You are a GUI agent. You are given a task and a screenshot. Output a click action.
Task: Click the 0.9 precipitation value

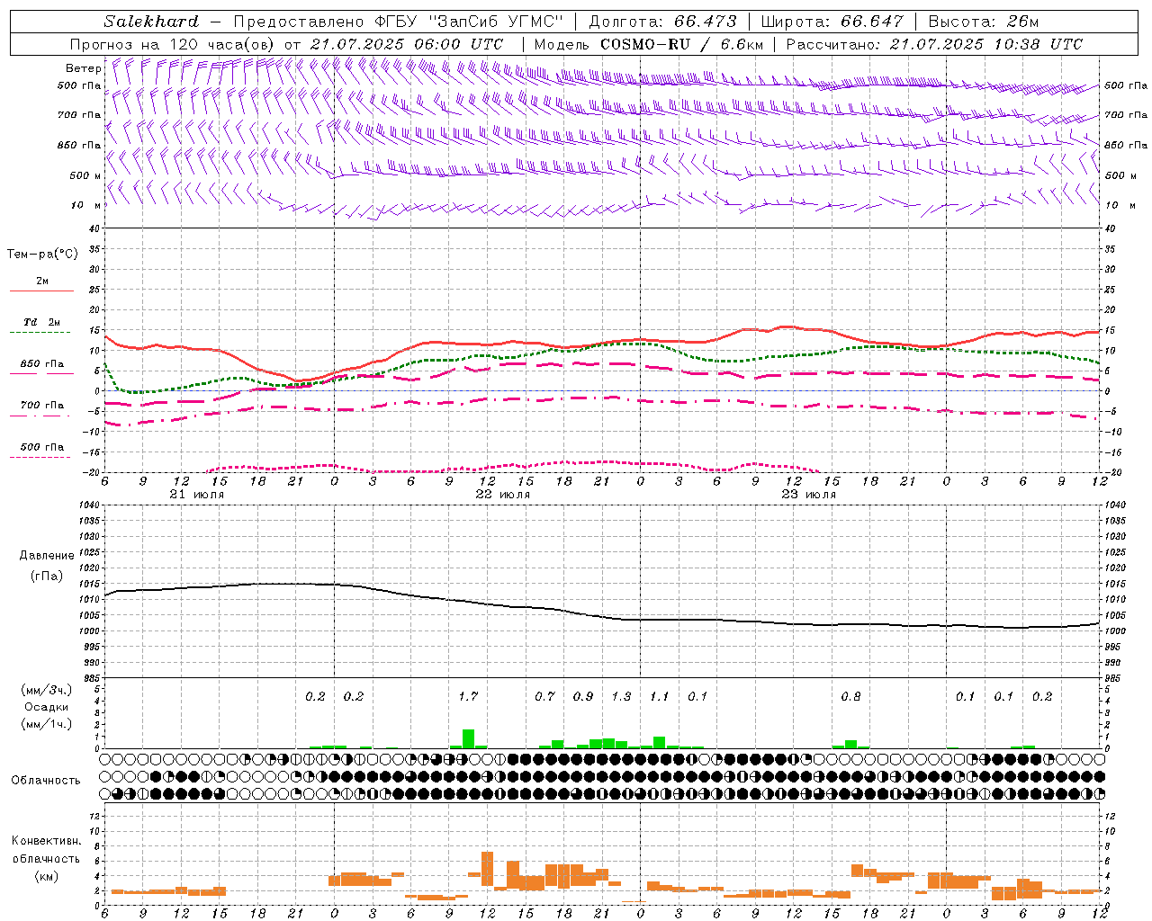(583, 697)
